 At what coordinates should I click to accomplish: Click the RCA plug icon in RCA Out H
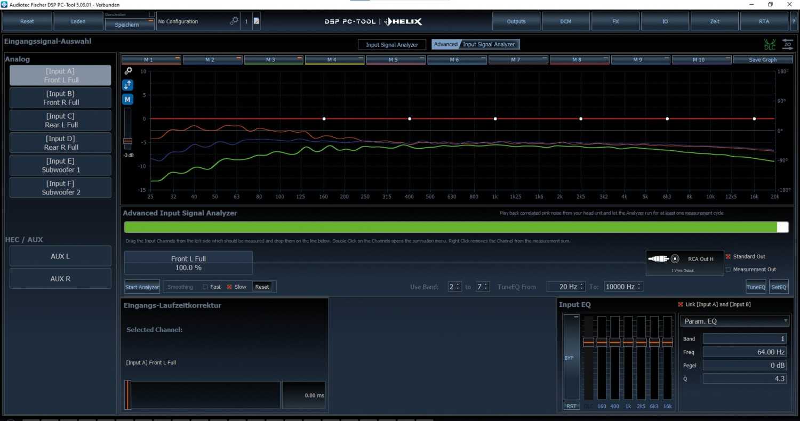tap(664, 259)
